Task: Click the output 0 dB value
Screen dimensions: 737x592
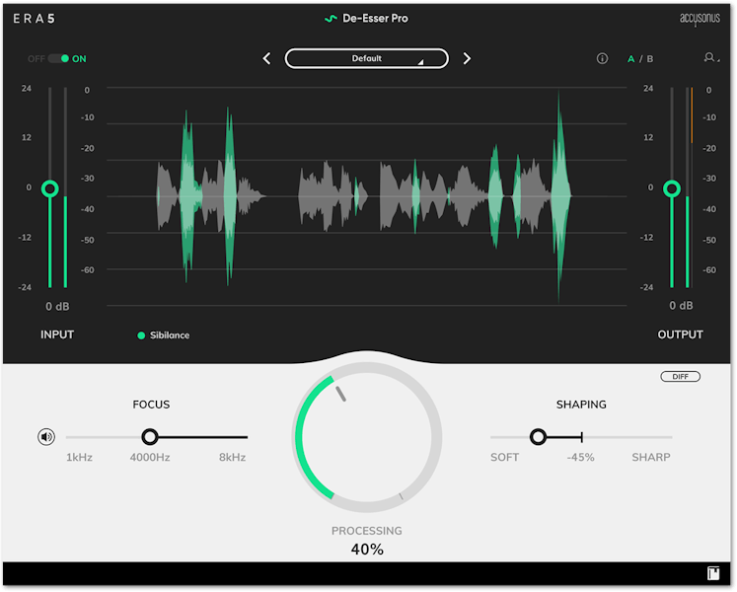Action: (681, 306)
